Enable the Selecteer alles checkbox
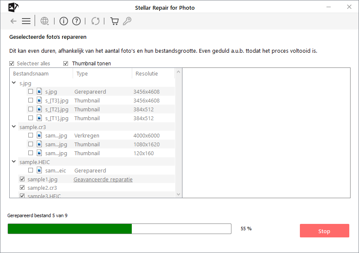Viewport: 359px width, 253px height. (x=12, y=64)
